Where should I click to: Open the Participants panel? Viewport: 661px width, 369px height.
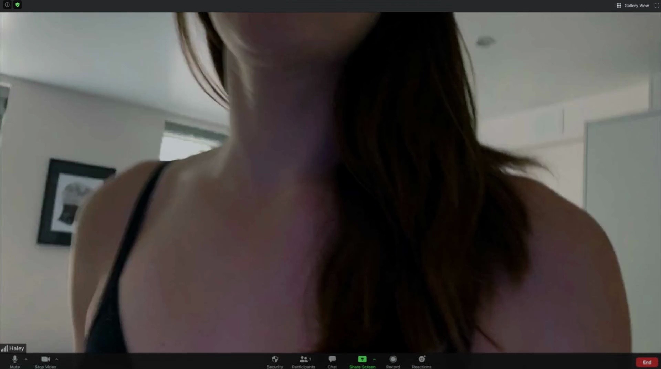tap(303, 362)
